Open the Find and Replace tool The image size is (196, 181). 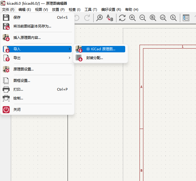click(110, 18)
